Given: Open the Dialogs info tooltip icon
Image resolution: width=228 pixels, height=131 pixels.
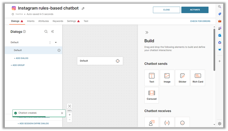Looking at the screenshot, I should click(24, 31).
